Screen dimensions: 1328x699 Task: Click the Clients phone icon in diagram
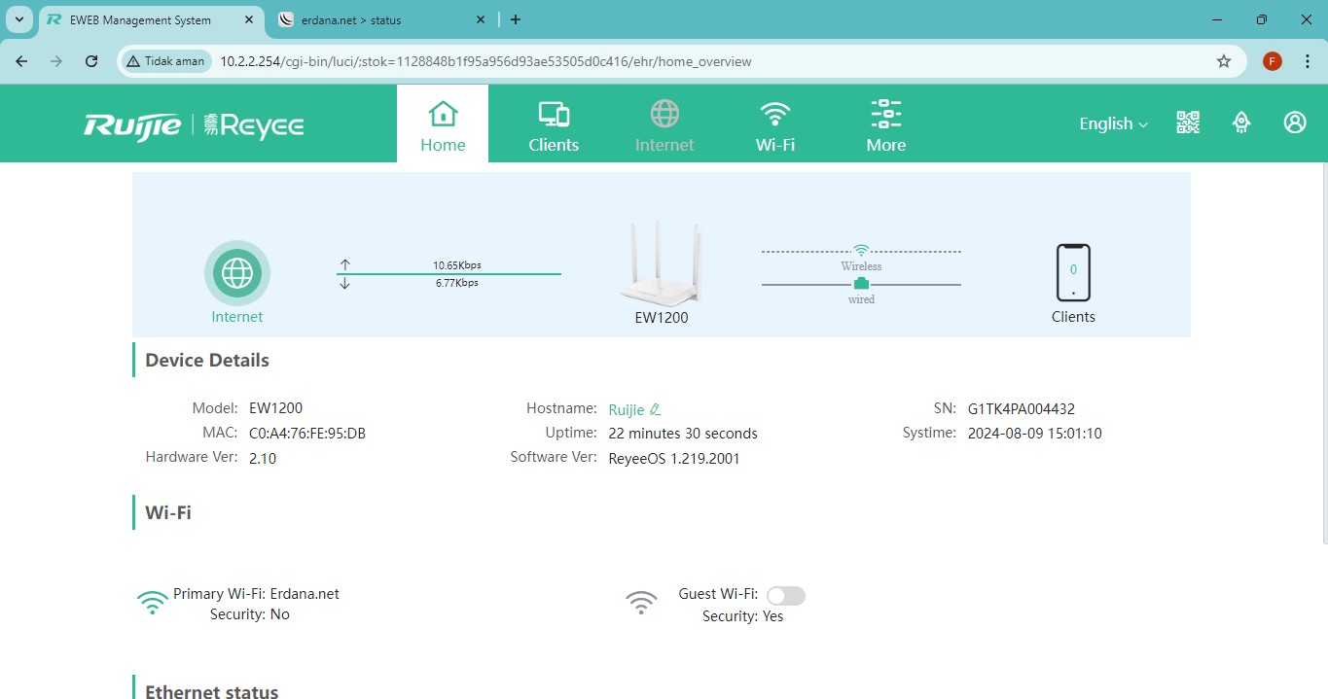pyautogui.click(x=1073, y=273)
